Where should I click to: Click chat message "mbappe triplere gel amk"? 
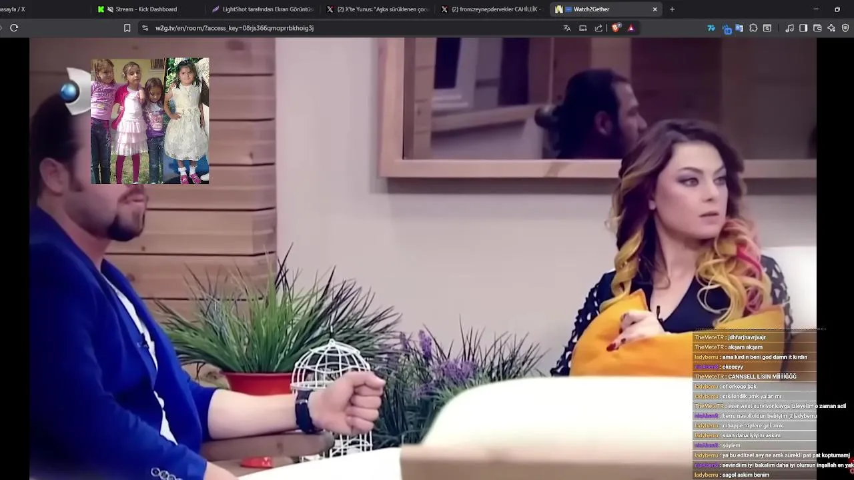(751, 425)
